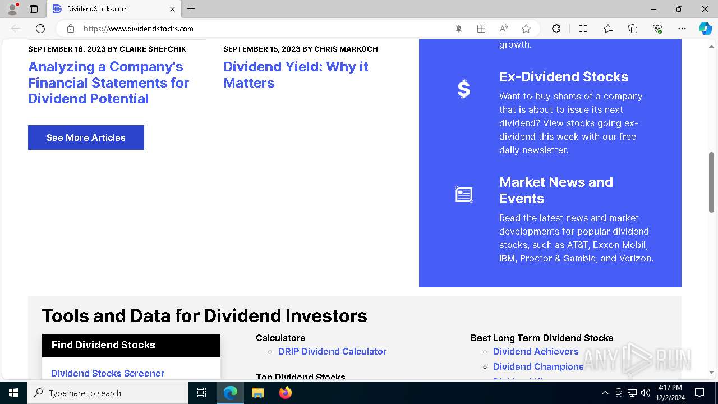718x404 pixels.
Task: Toggle Split screen icon
Action: [x=583, y=29]
